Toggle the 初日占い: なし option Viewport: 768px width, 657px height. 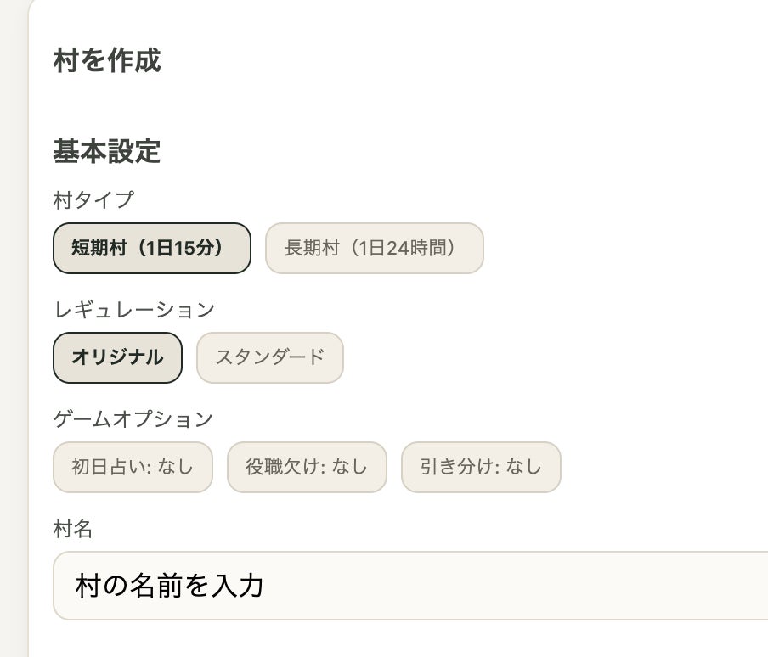[x=133, y=467]
